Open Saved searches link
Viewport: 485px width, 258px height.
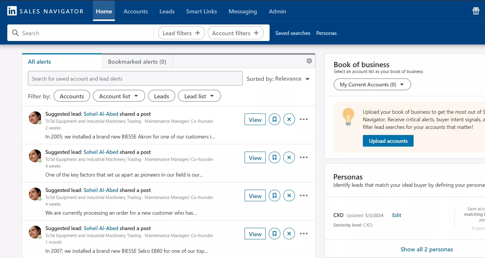click(x=293, y=33)
